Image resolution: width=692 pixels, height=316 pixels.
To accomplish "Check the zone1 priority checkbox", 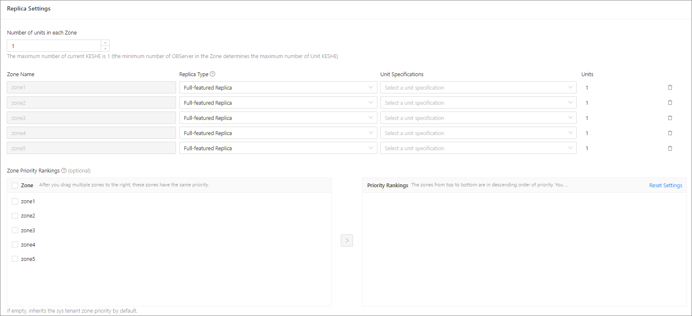I will click(x=15, y=202).
